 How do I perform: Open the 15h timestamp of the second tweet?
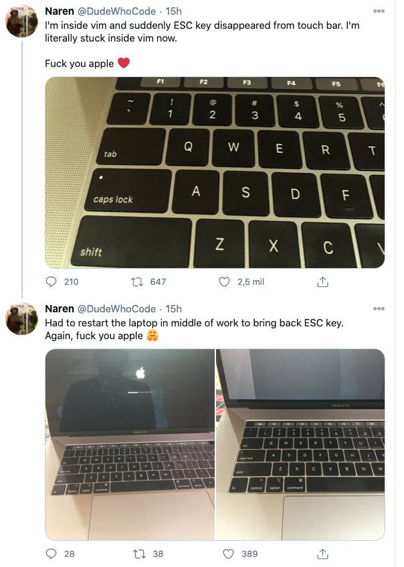coord(174,309)
